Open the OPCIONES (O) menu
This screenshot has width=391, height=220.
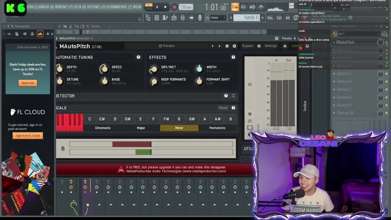pos(97,7)
